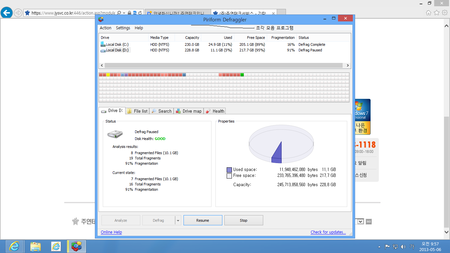
Task: Open the Check for updates link
Action: click(328, 232)
